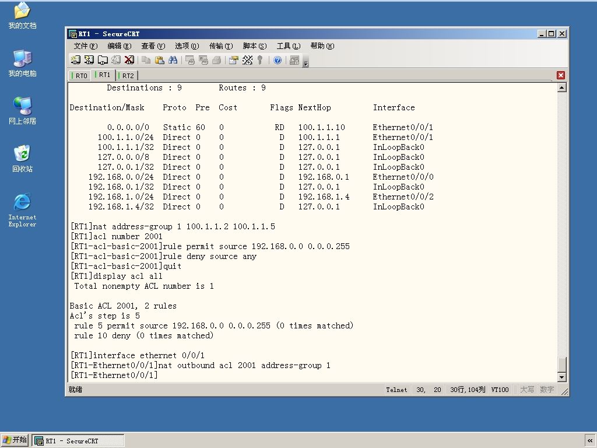Click the terminal scrollbar up arrow
Screen dimensions: 597x448
coord(561,87)
